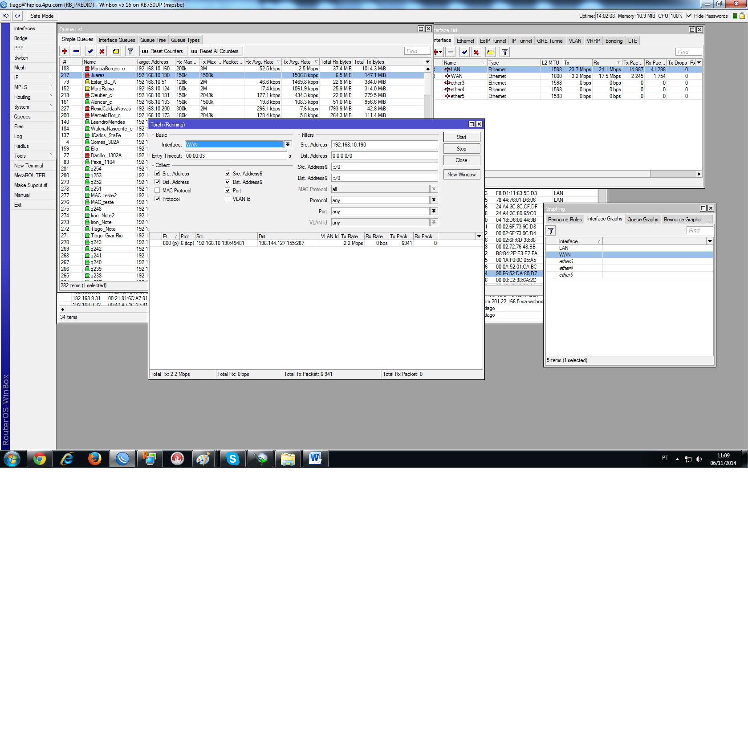Expand the Protocol filter dropdown
The height and width of the screenshot is (750, 748).
point(434,200)
